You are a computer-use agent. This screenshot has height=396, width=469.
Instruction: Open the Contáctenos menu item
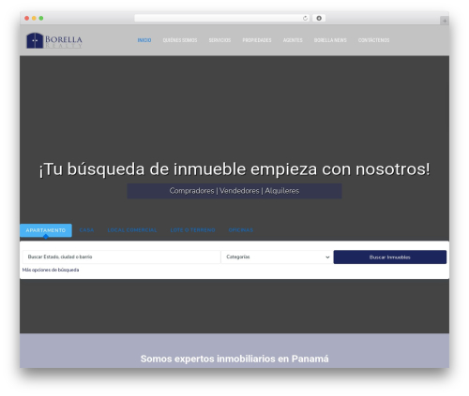374,40
